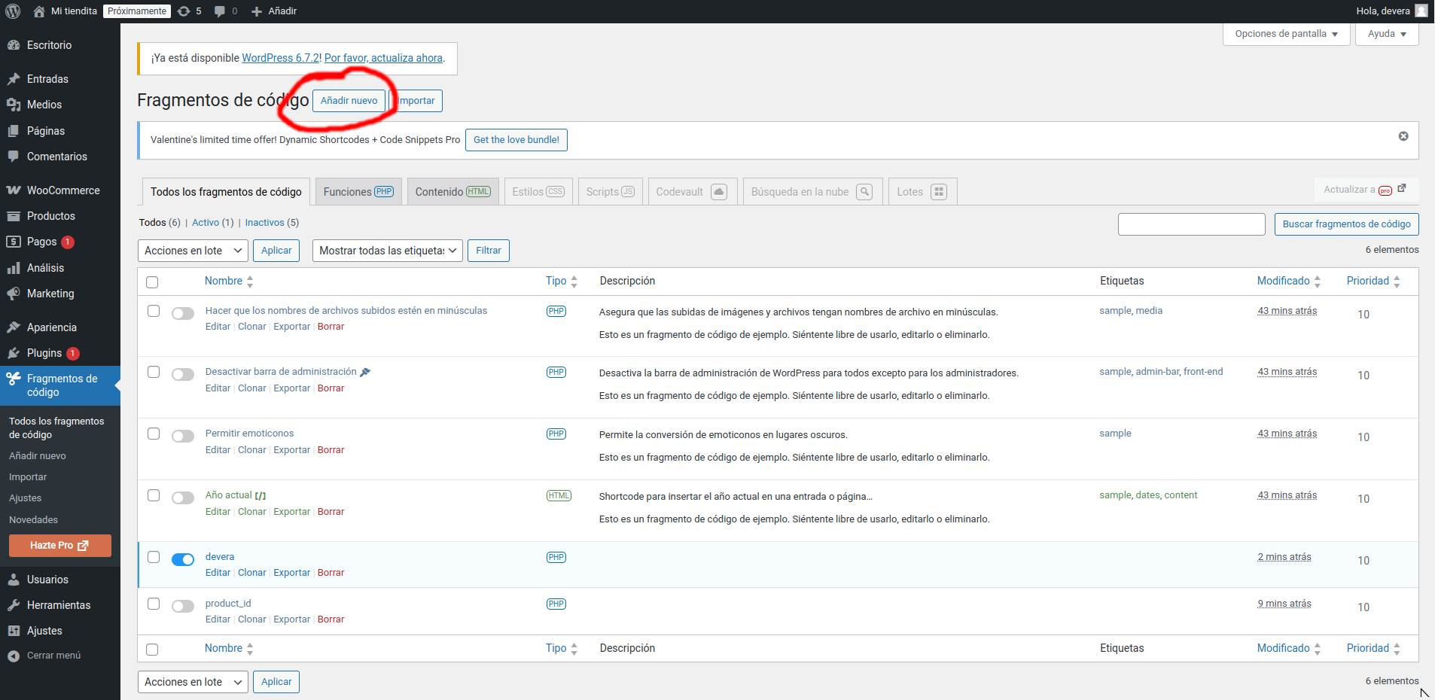The width and height of the screenshot is (1435, 700).
Task: Click Get the love bundle! button
Action: (516, 140)
